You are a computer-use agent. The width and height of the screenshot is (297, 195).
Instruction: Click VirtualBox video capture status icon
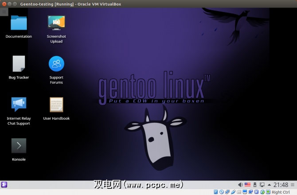[250, 192]
